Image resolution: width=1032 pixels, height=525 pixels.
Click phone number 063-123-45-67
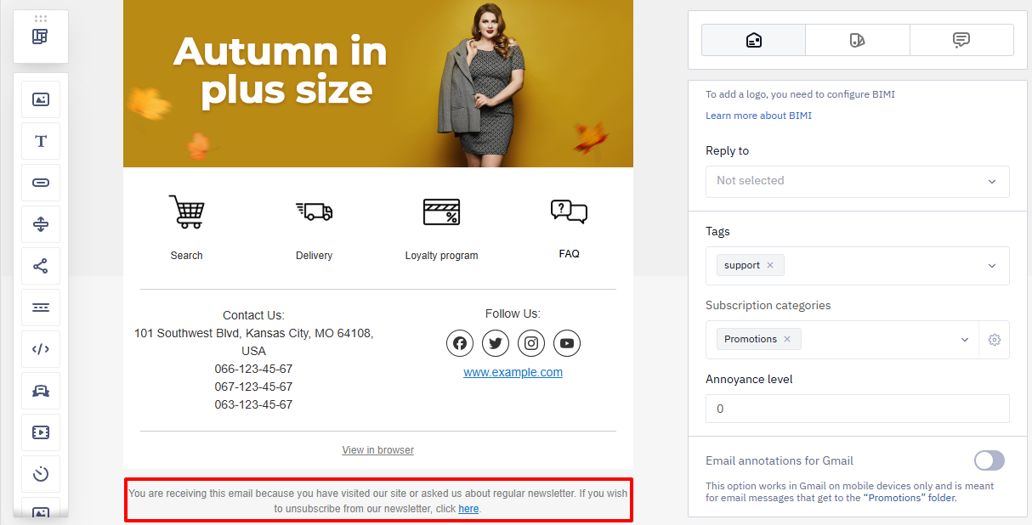[253, 404]
